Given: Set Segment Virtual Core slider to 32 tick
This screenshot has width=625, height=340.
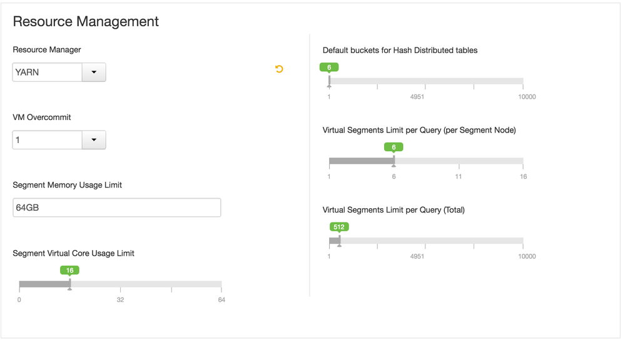Looking at the screenshot, I should pyautogui.click(x=120, y=285).
